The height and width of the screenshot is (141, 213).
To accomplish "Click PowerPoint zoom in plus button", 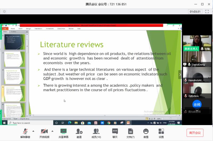I will click(x=178, y=119).
